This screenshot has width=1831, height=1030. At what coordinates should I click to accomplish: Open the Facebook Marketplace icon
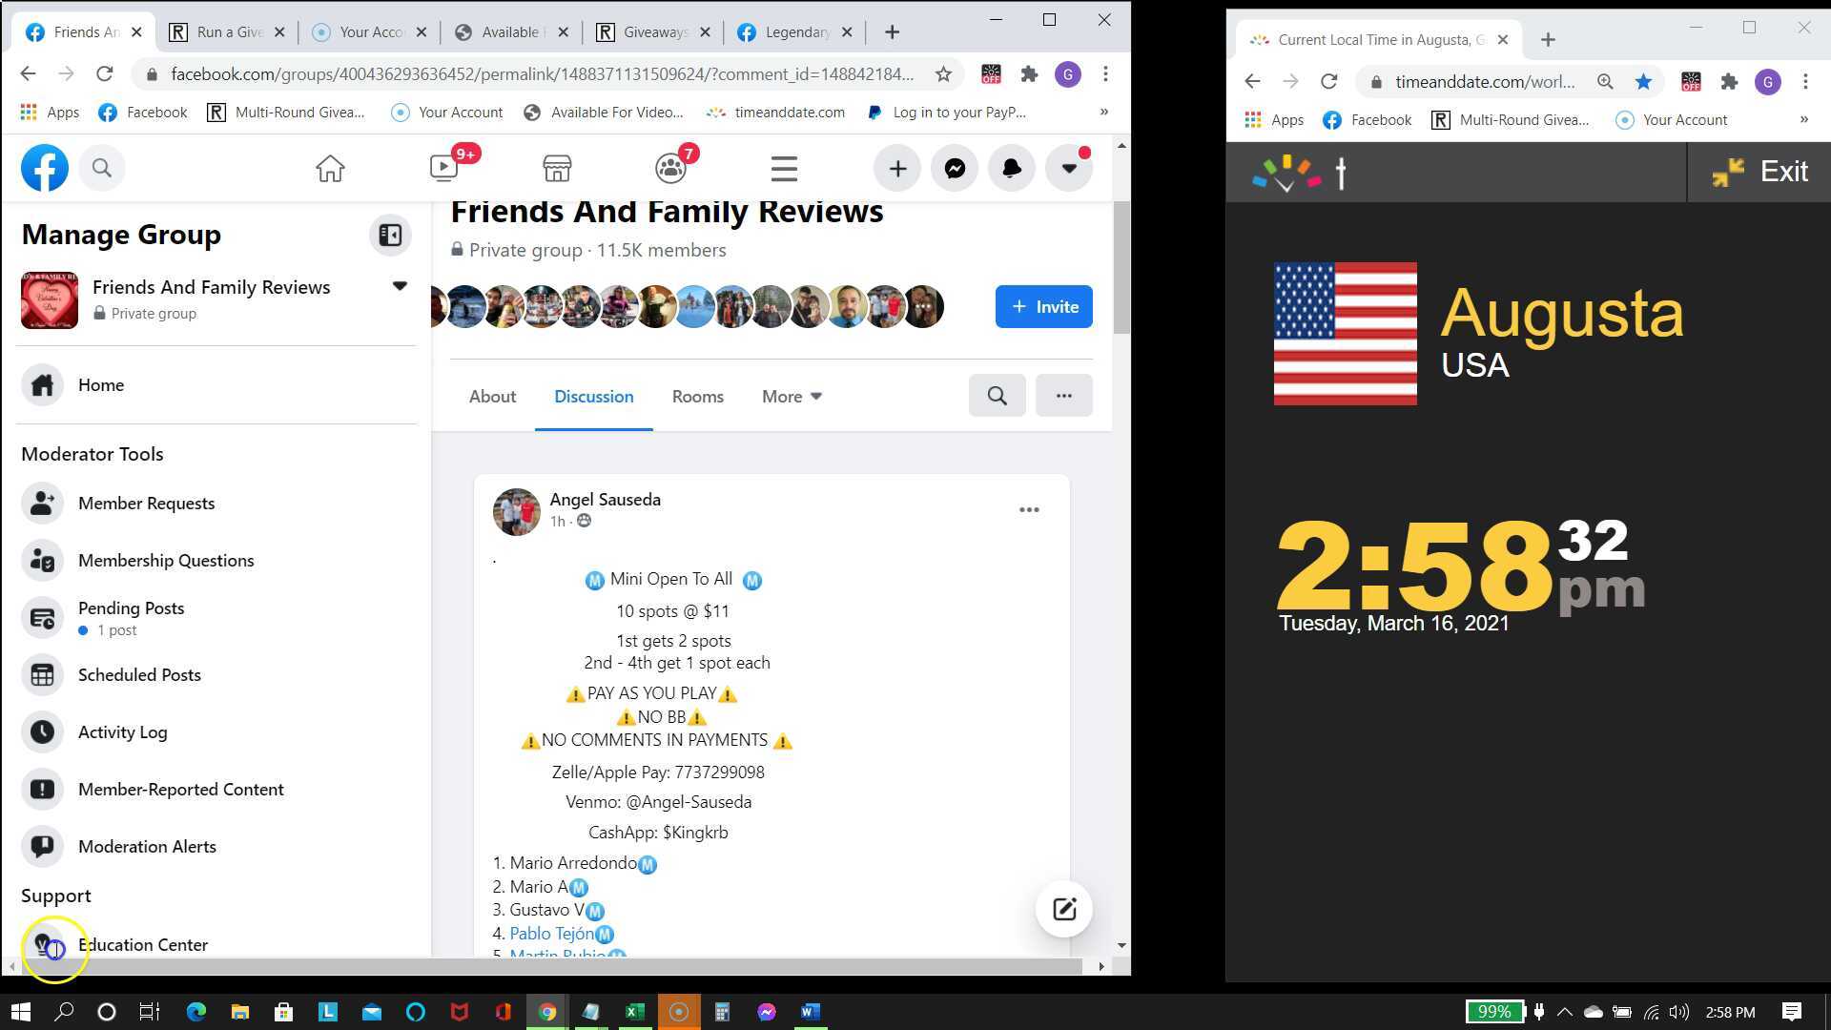click(x=557, y=169)
